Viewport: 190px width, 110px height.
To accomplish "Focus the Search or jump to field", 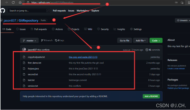I will 29,10.
